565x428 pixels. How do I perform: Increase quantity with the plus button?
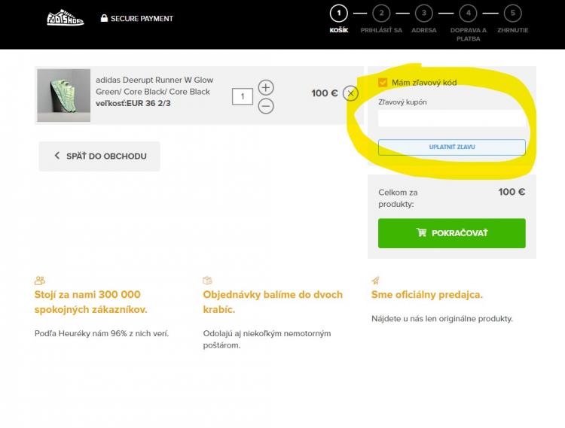pos(266,87)
